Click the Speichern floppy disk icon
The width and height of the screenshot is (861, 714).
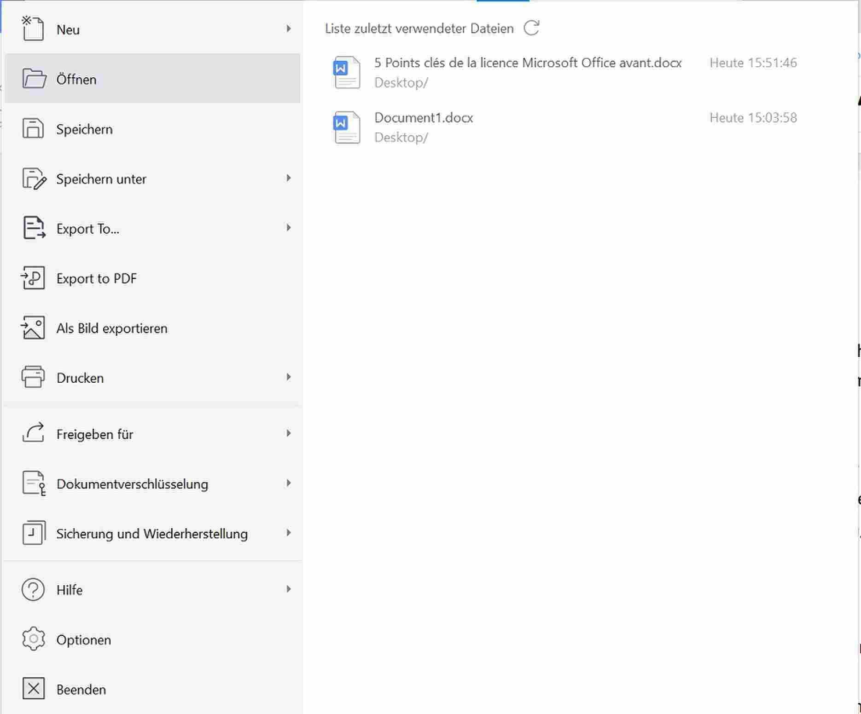[x=33, y=128]
